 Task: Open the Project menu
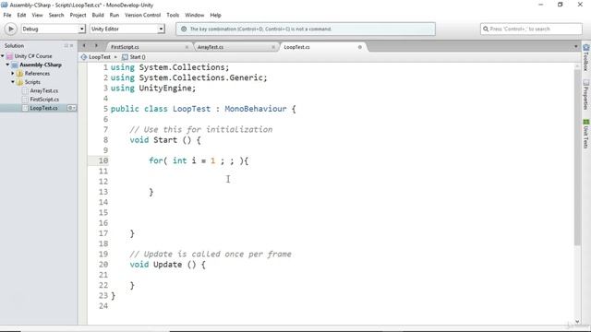78,15
